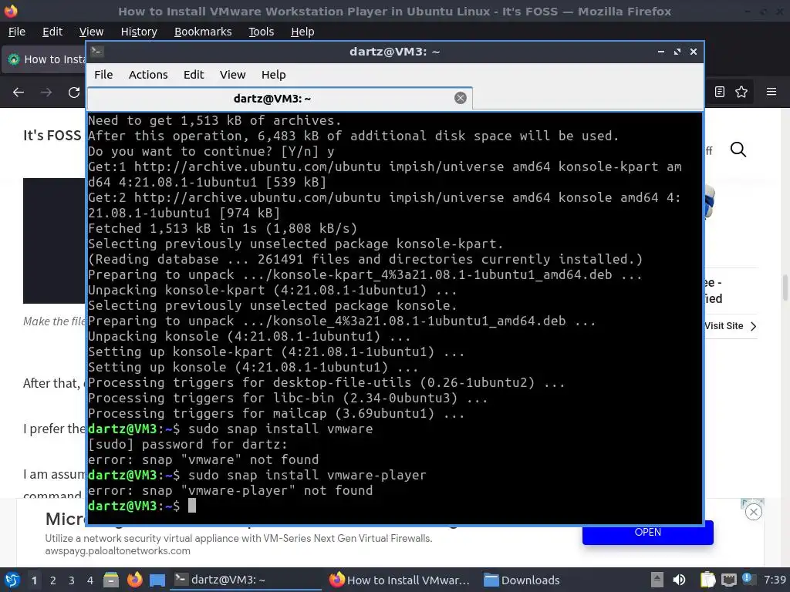Launch file manager from panel quicklaunch
Screen dimensions: 790x592
pos(111,580)
